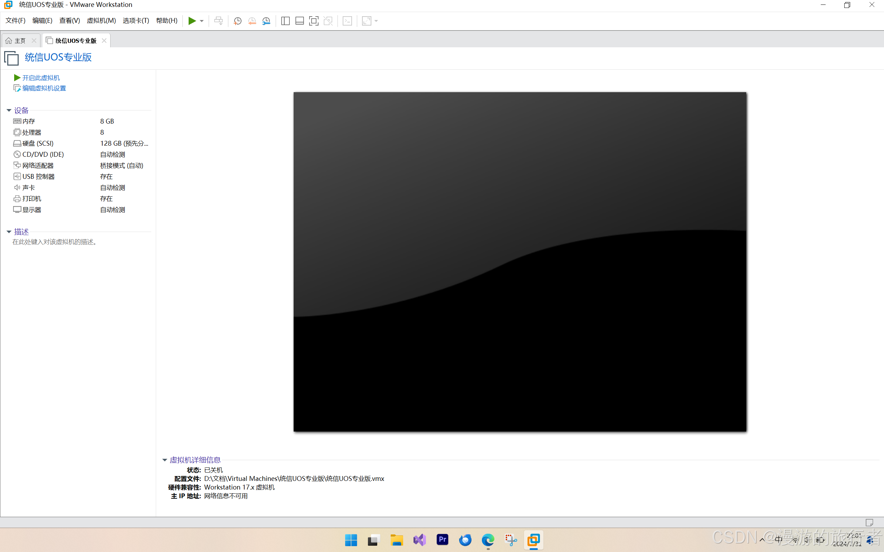Open the 帮助(H) menu
The width and height of the screenshot is (884, 552).
click(167, 20)
